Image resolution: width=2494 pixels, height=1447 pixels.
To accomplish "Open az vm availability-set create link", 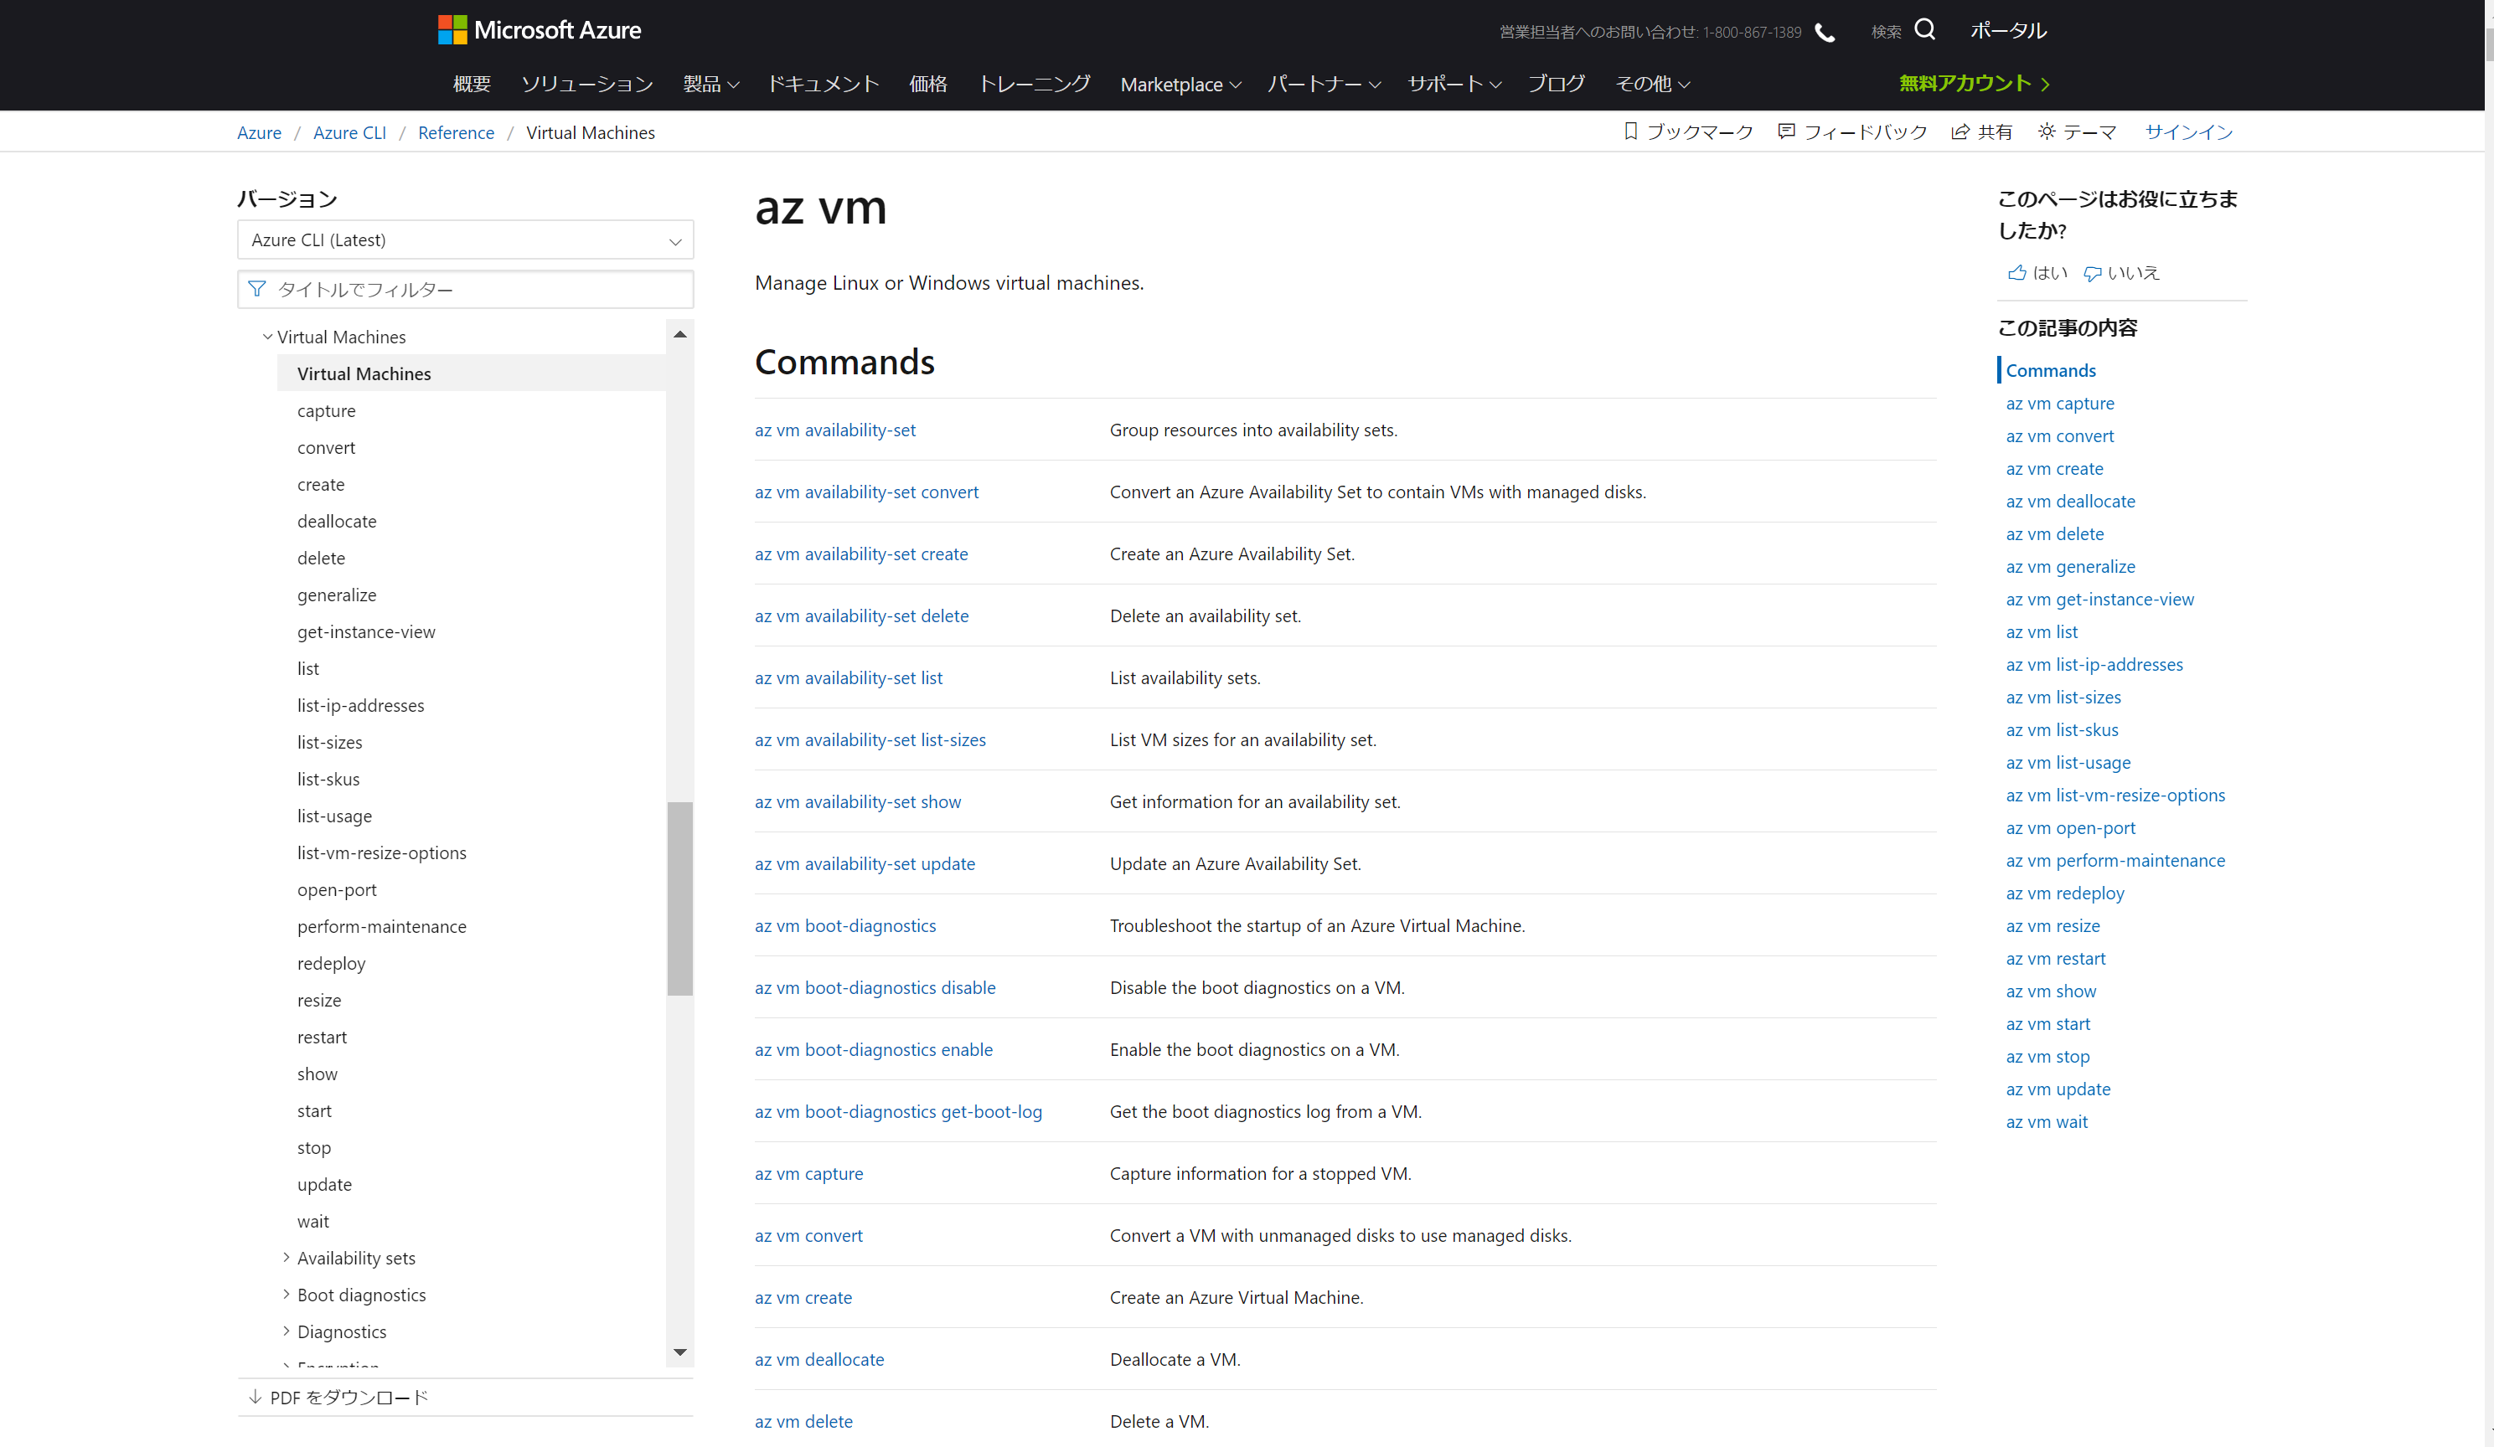I will coord(861,554).
